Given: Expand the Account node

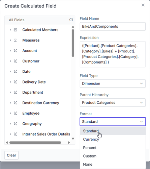Looking at the screenshot, I should [x=10, y=51].
